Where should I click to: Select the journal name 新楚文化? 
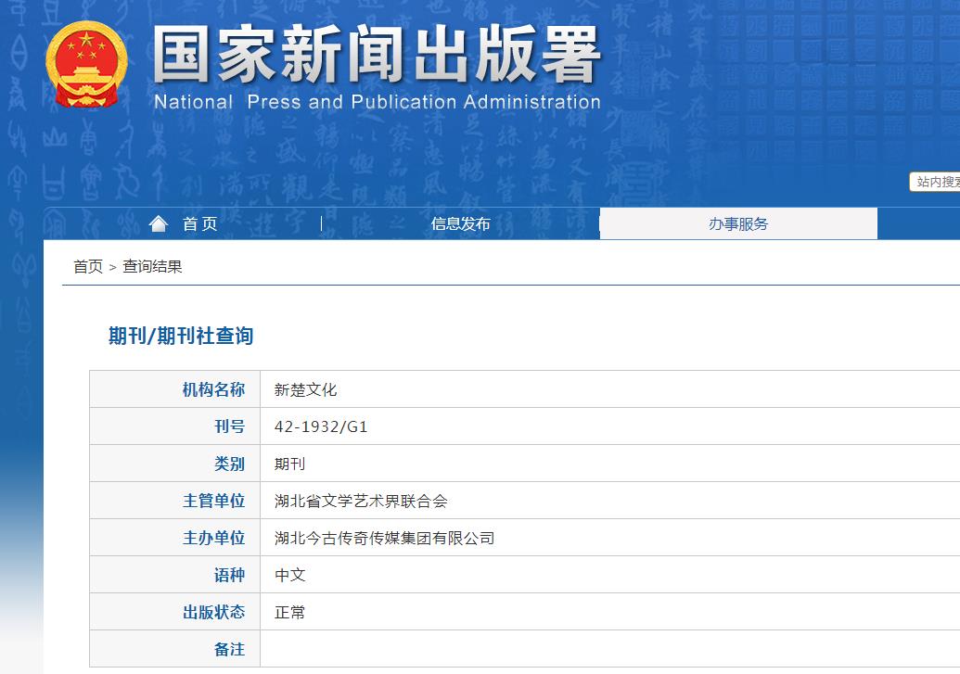[307, 388]
